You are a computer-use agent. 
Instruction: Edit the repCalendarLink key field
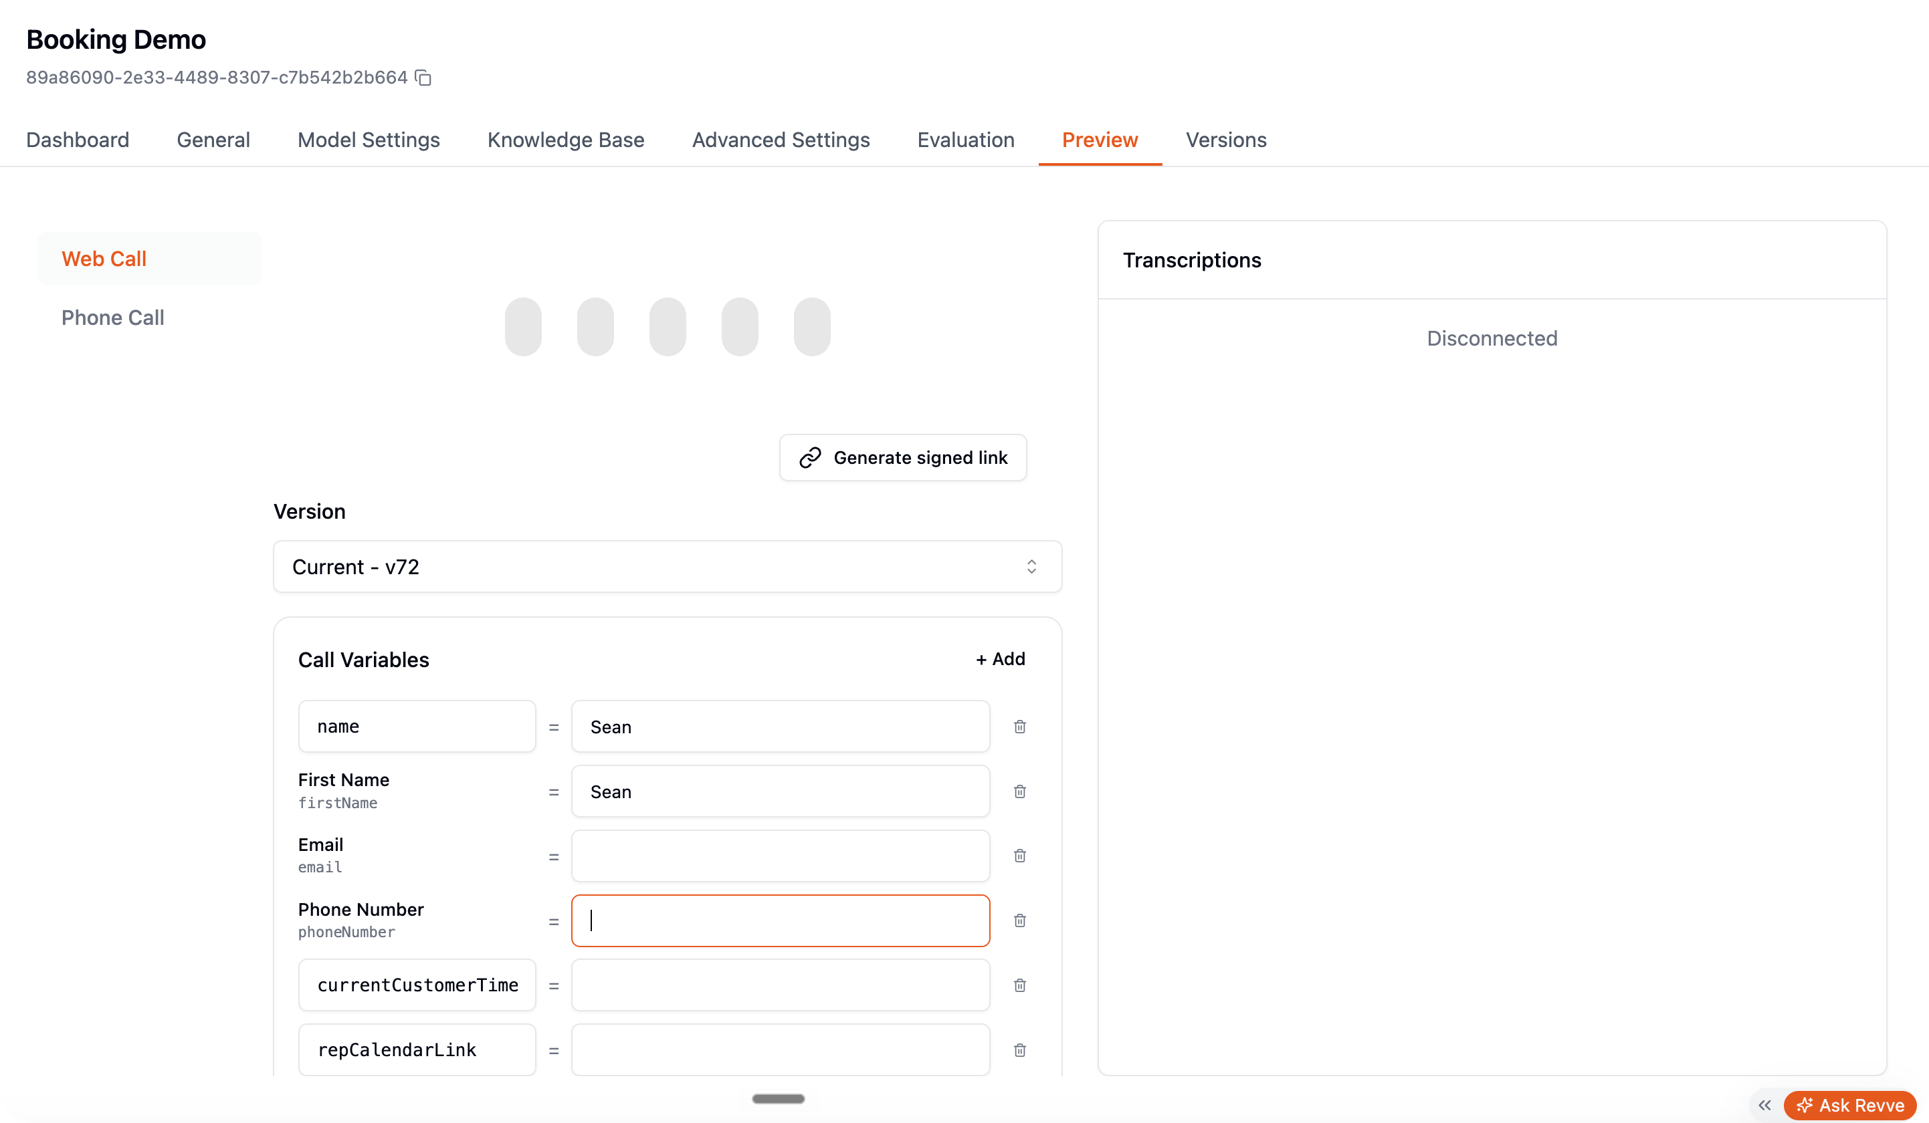tap(417, 1049)
